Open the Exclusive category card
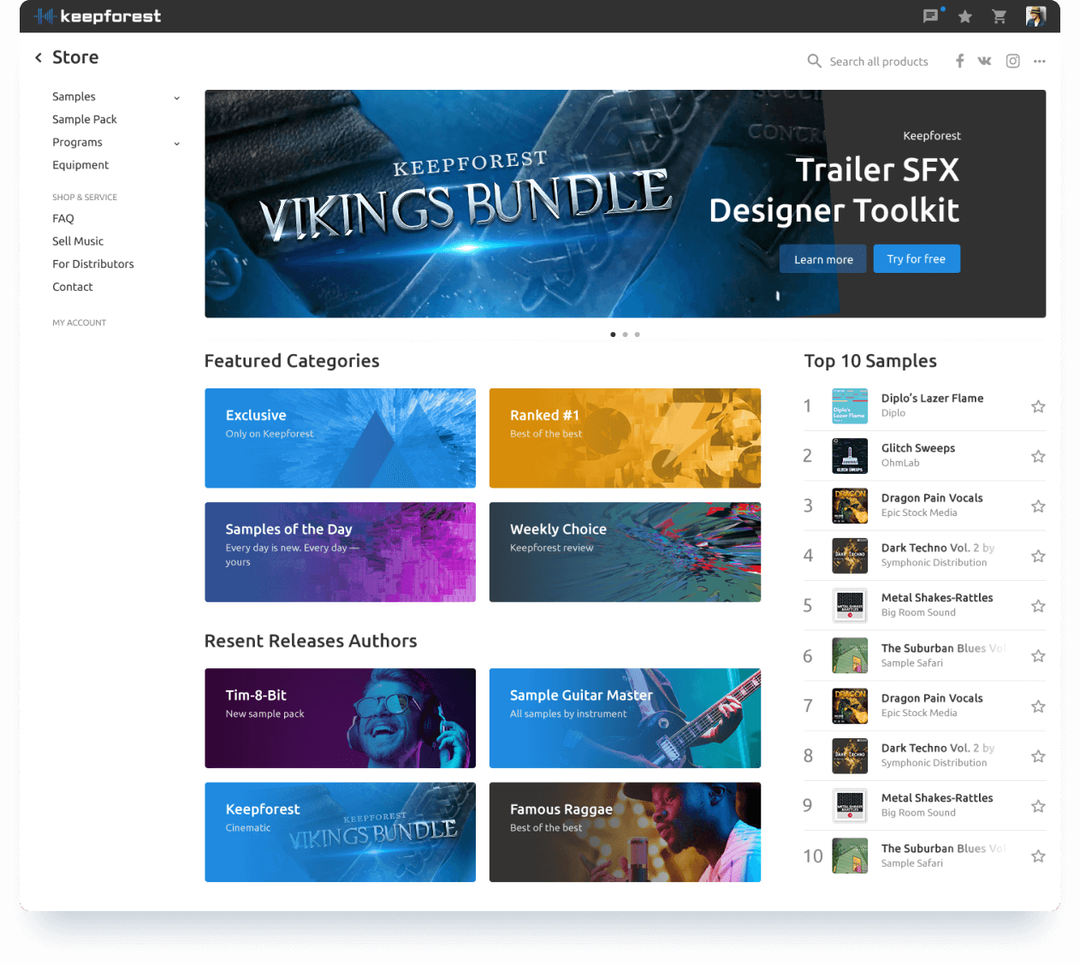This screenshot has height=965, width=1080. 341,438
